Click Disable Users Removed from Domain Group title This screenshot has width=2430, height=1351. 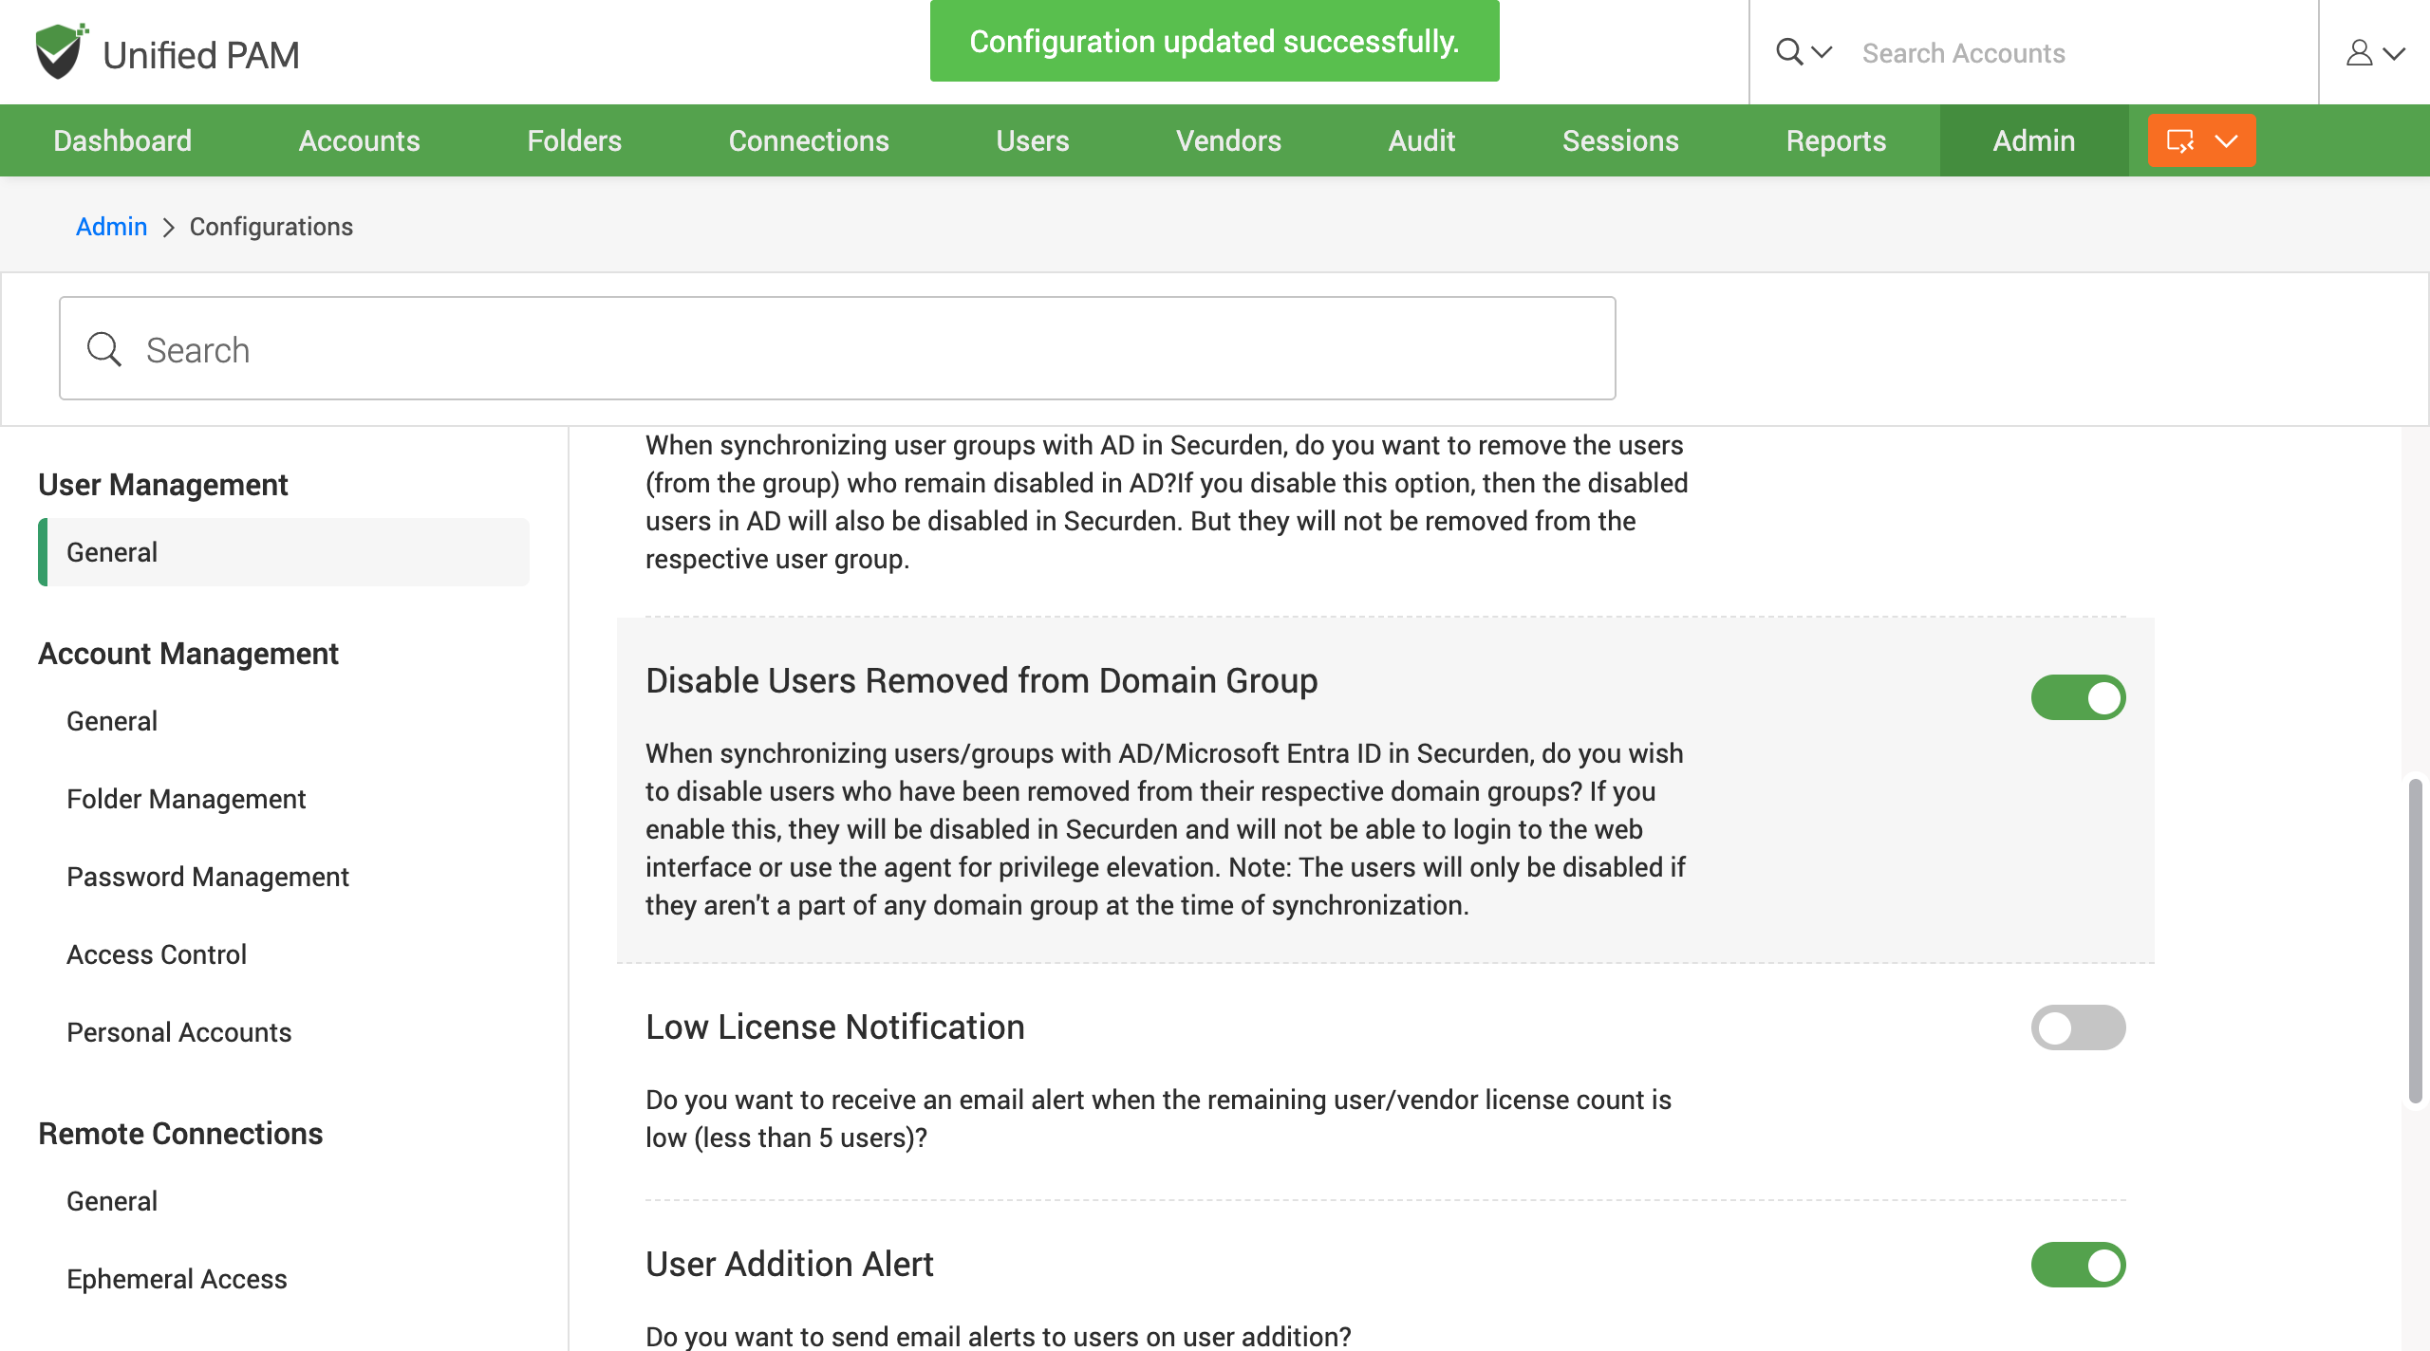click(981, 680)
